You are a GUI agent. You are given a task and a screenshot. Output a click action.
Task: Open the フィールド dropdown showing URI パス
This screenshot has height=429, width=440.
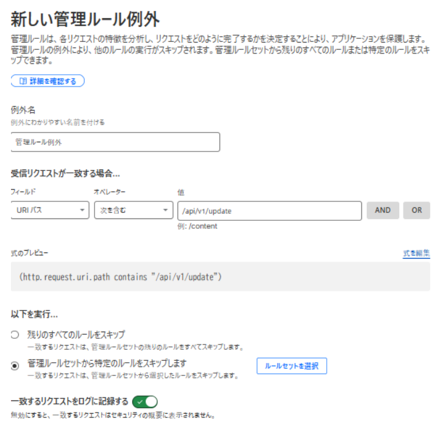(x=50, y=211)
